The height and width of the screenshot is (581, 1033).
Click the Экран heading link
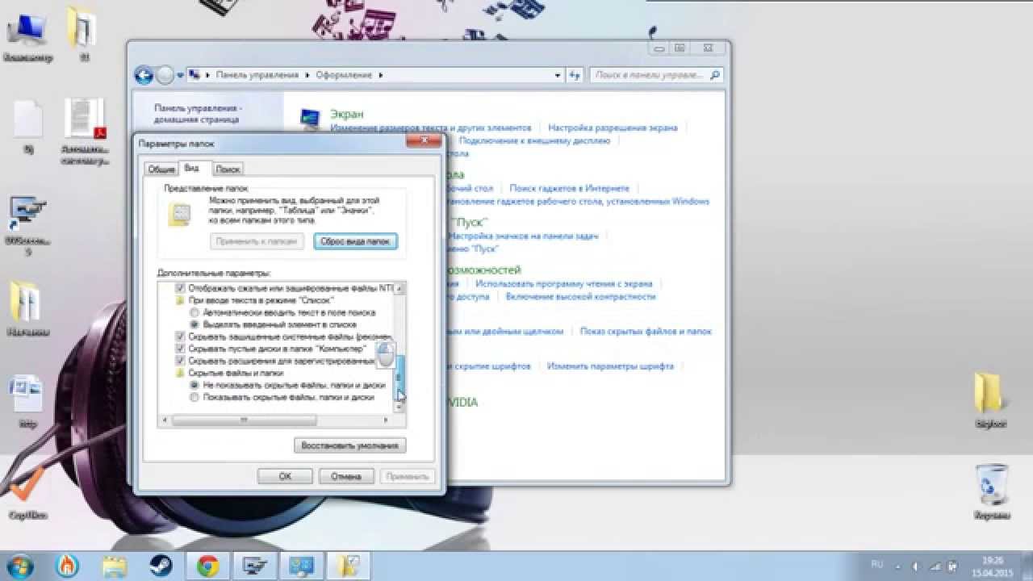[x=347, y=114]
